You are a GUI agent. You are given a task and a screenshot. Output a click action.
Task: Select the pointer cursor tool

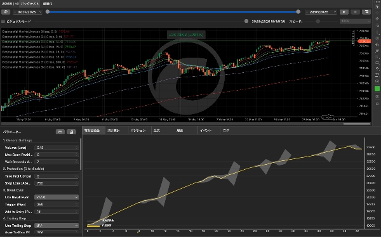pyautogui.click(x=377, y=7)
